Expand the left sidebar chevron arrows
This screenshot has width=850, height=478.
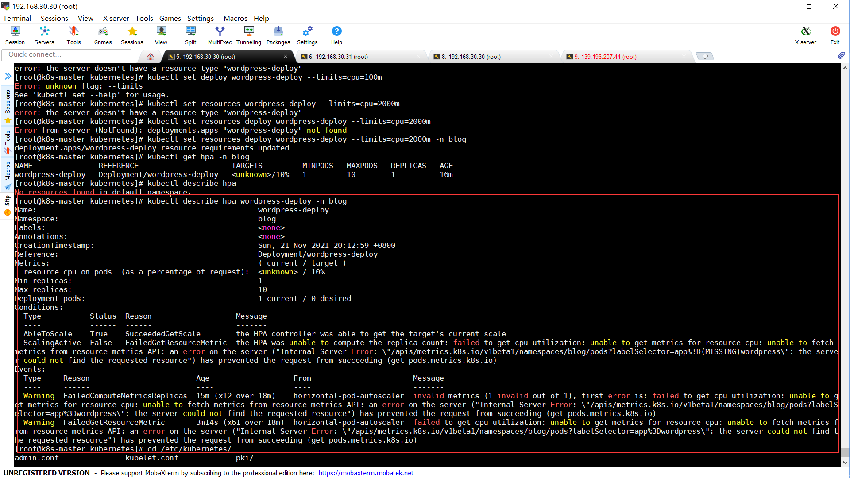[x=8, y=76]
